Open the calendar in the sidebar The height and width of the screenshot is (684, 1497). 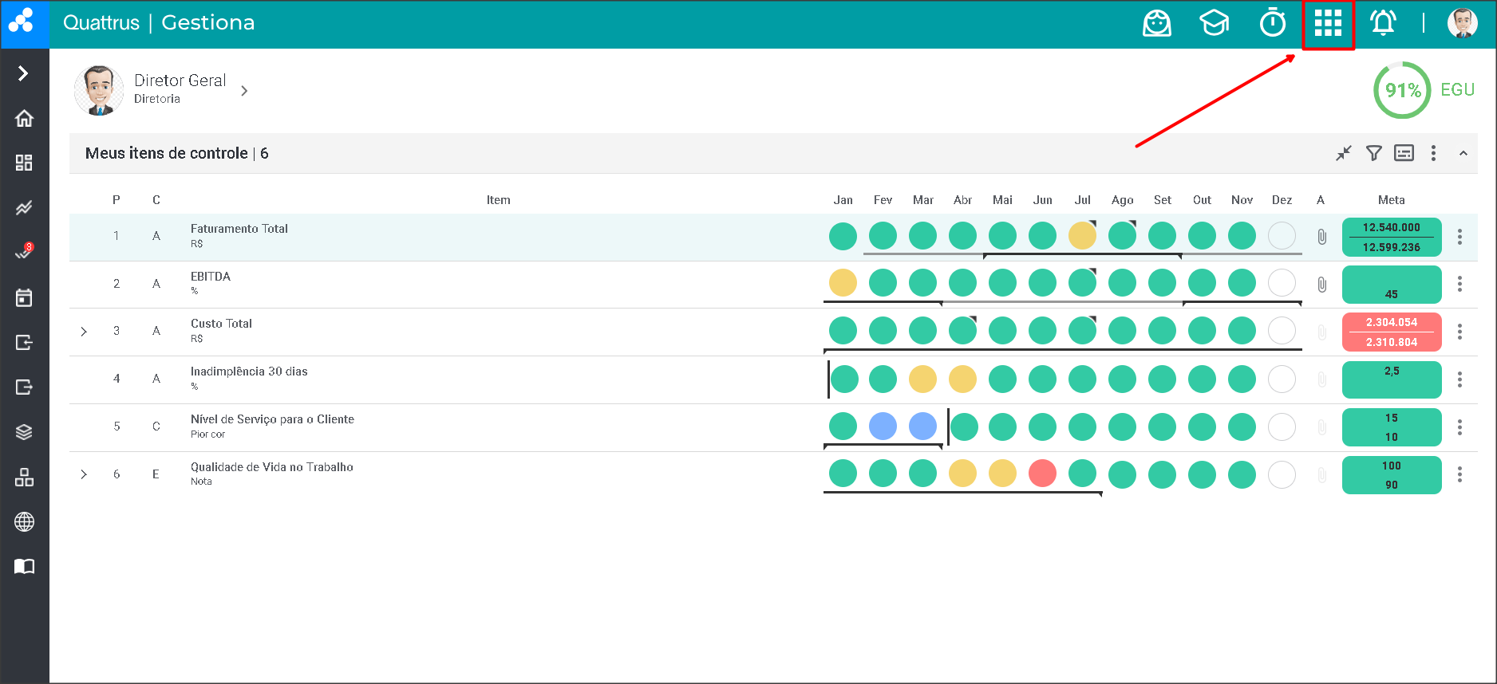(x=24, y=297)
